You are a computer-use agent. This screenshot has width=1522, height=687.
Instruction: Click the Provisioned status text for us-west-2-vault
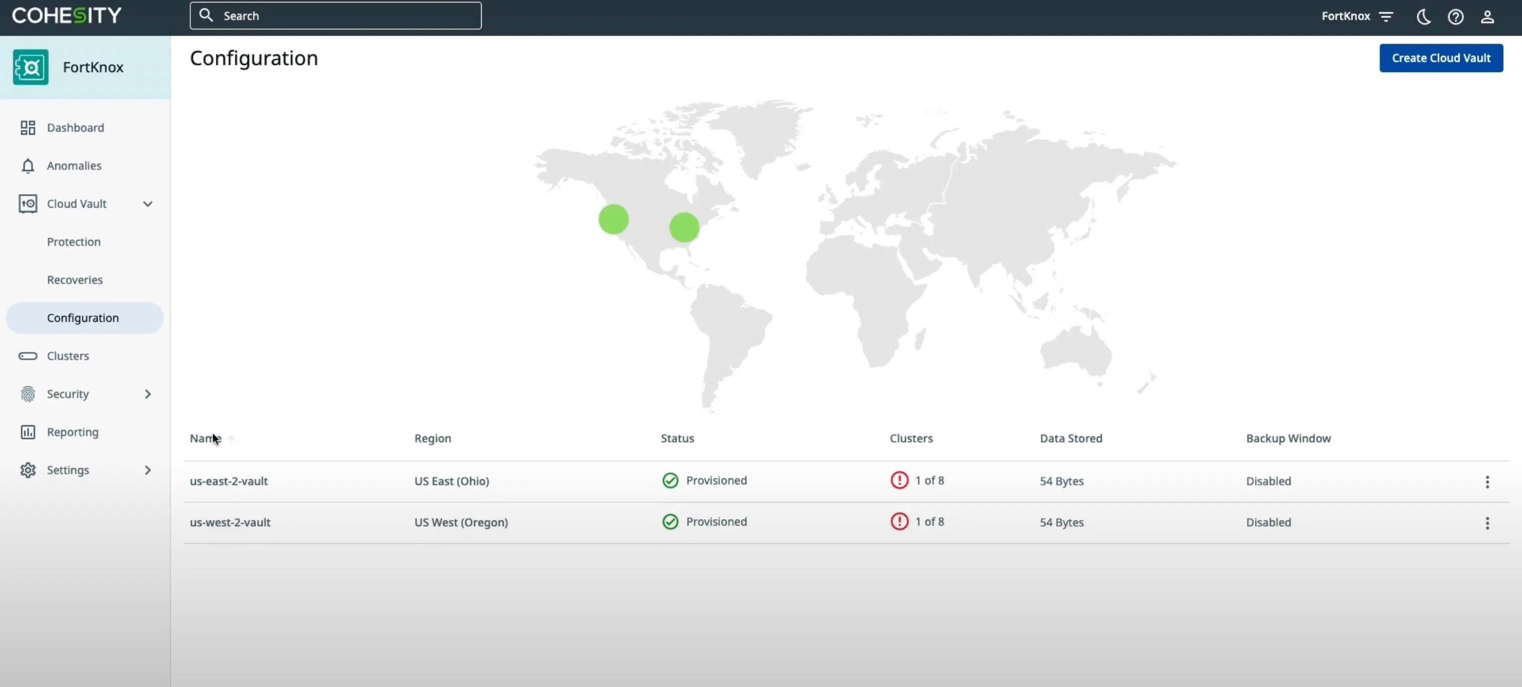pos(716,522)
